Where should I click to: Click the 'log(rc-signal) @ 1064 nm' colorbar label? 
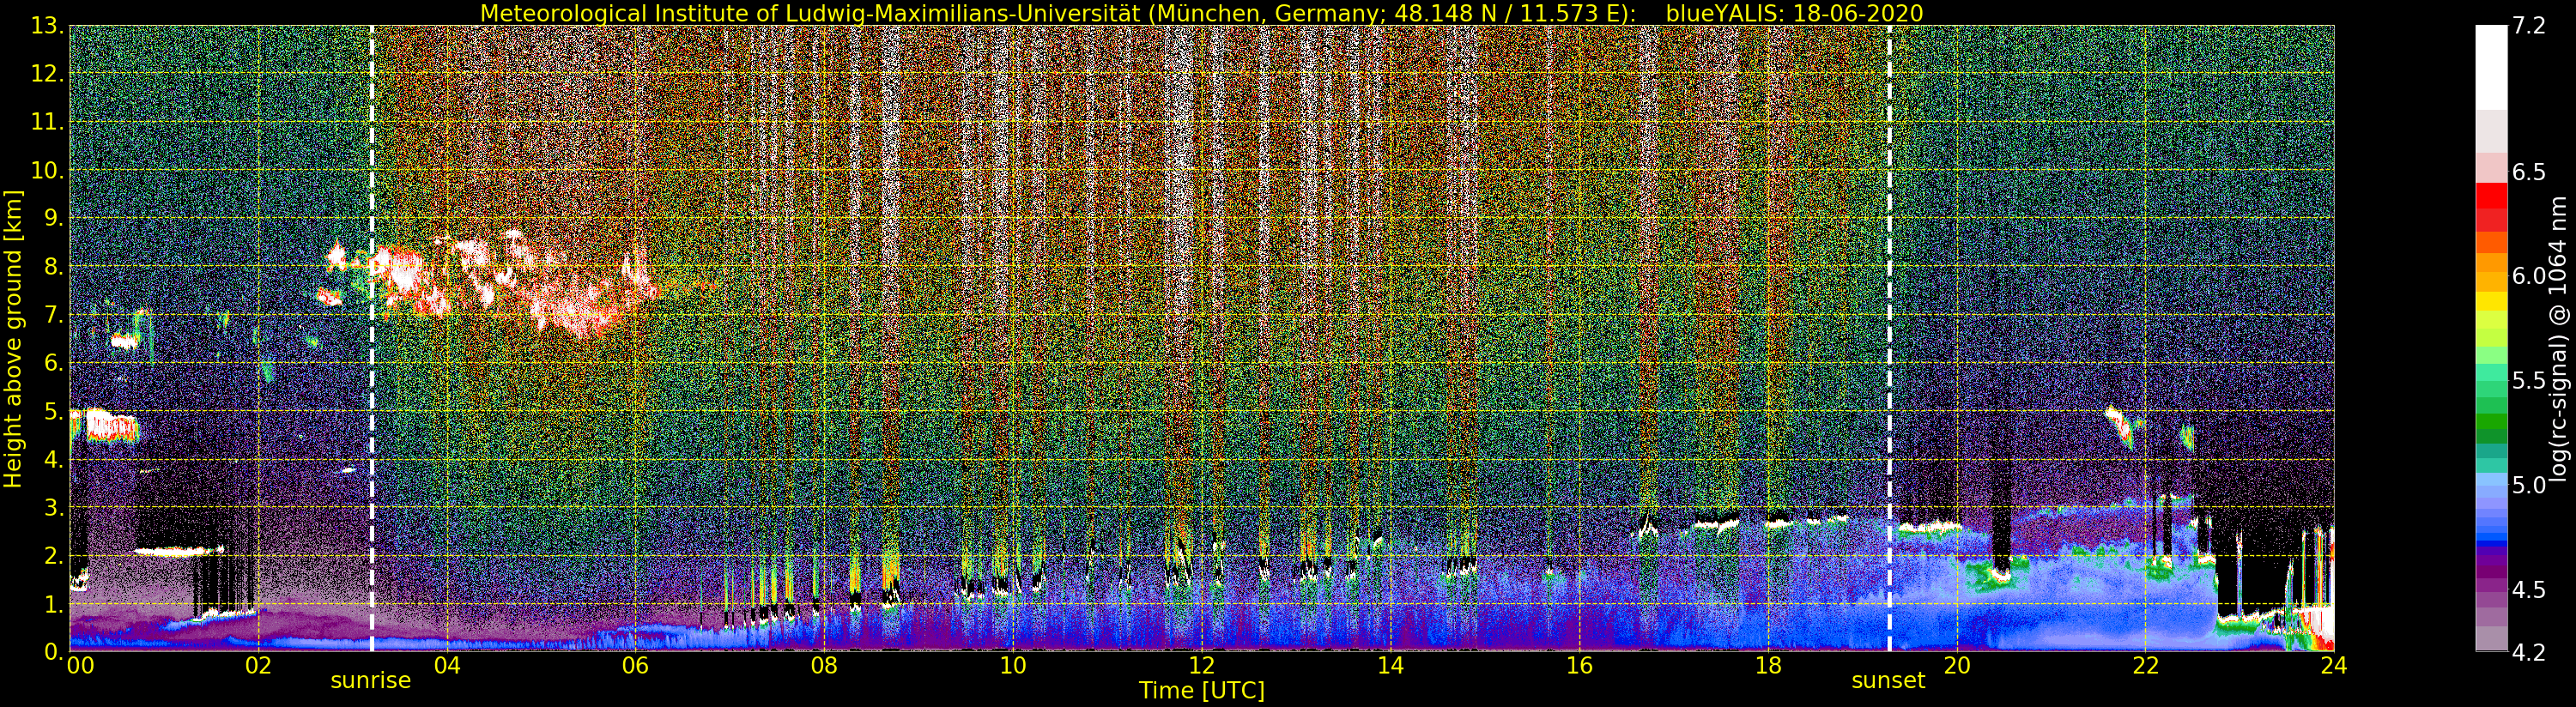click(2560, 338)
